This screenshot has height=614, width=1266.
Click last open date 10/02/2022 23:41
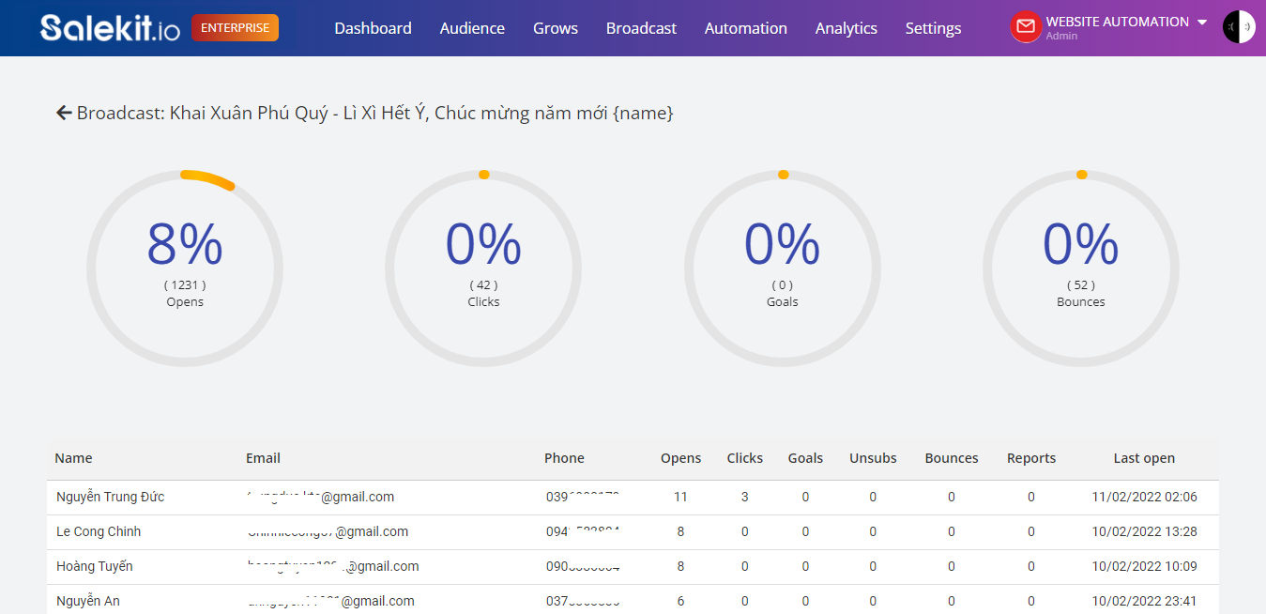click(x=1144, y=601)
